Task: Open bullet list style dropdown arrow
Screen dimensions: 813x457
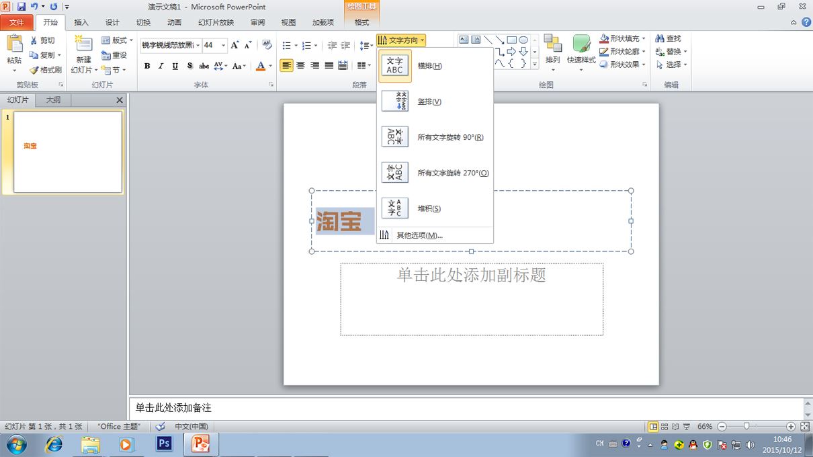Action: point(296,46)
